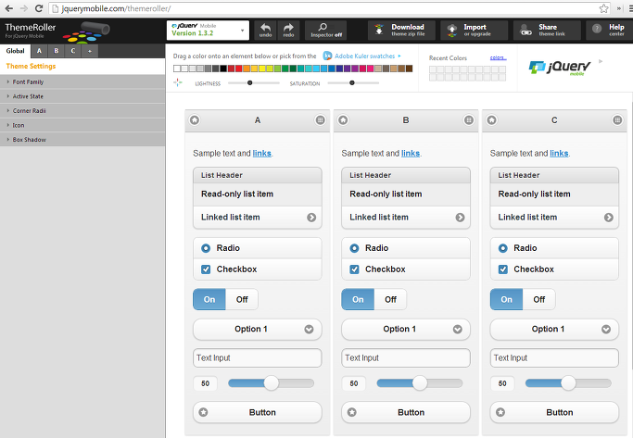Expand the Box Shadow settings

click(x=82, y=140)
